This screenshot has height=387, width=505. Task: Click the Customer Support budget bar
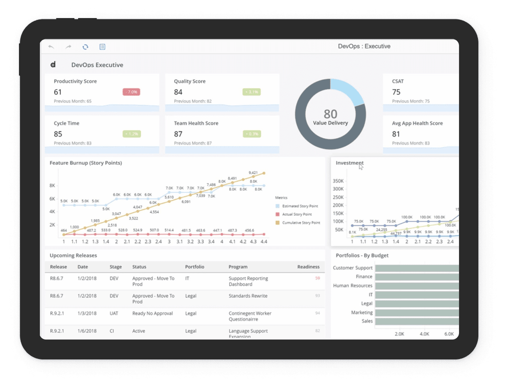pyautogui.click(x=417, y=268)
